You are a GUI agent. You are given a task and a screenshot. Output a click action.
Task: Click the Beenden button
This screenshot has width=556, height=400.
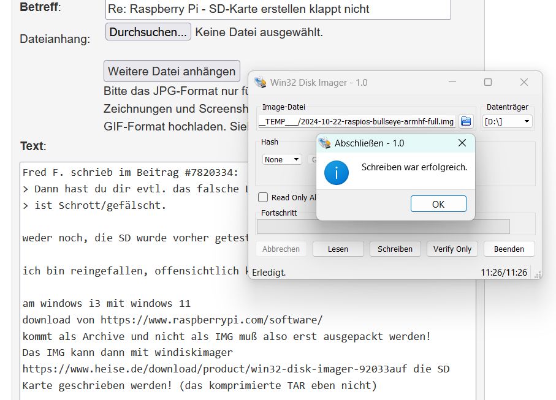coord(509,249)
